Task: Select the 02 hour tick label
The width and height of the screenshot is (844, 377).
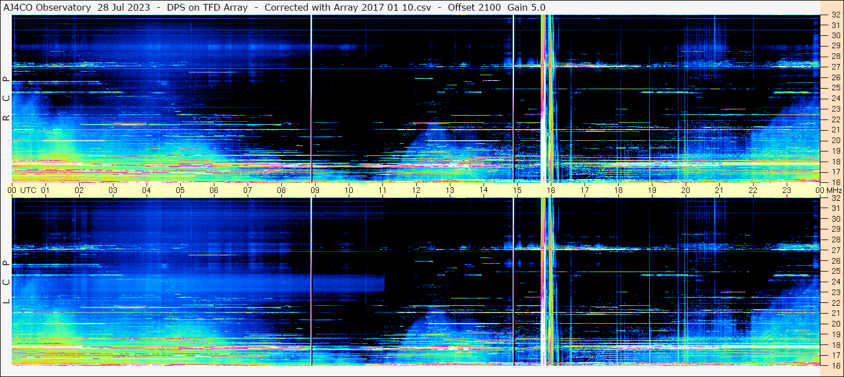Action: 79,190
